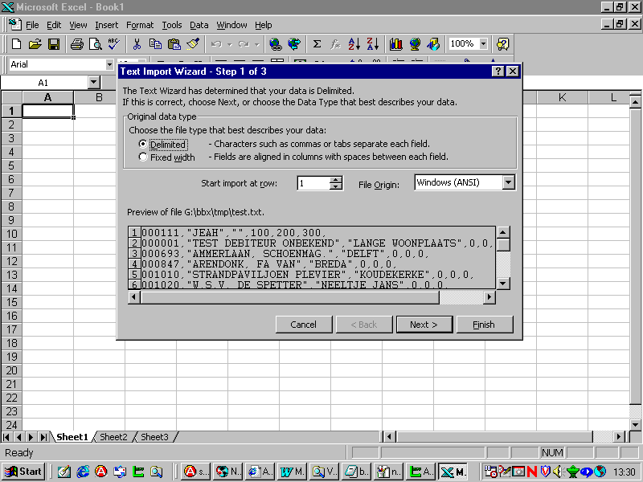Increase the Start import at row value

tap(336, 179)
